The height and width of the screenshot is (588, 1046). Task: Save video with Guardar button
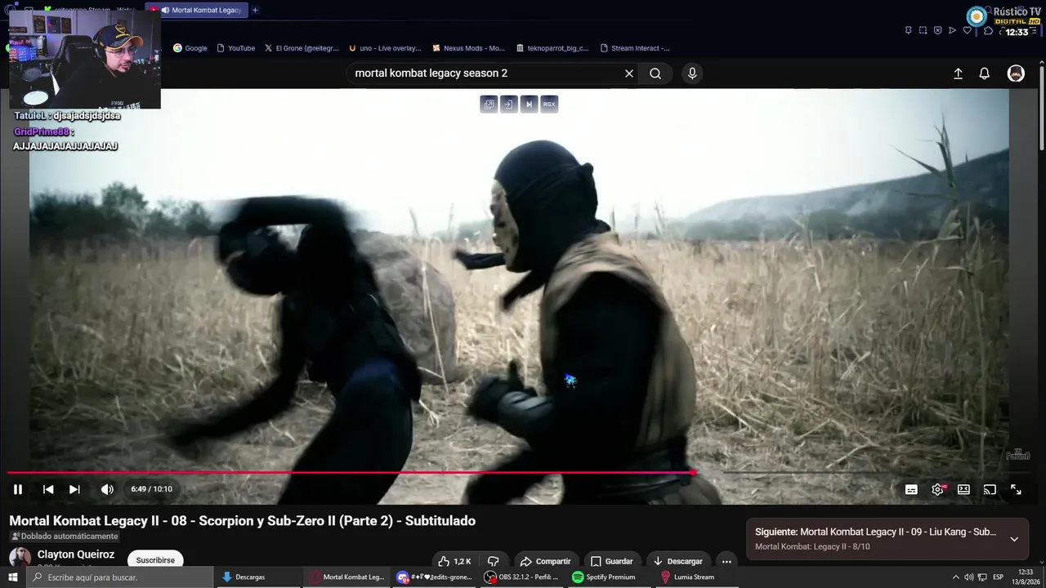612,561
